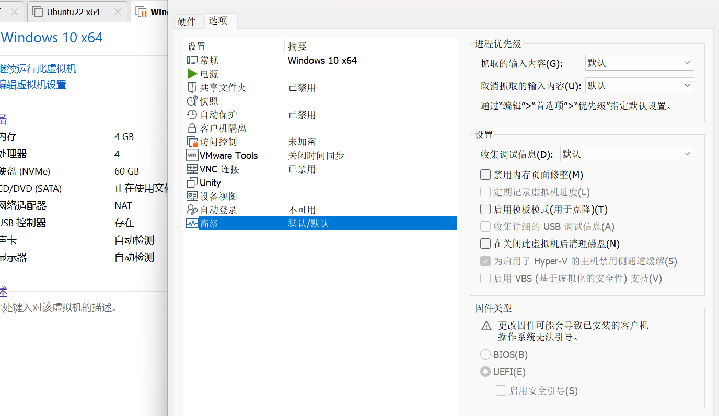Select 访问控制 settings row
The image size is (719, 416).
click(x=320, y=142)
